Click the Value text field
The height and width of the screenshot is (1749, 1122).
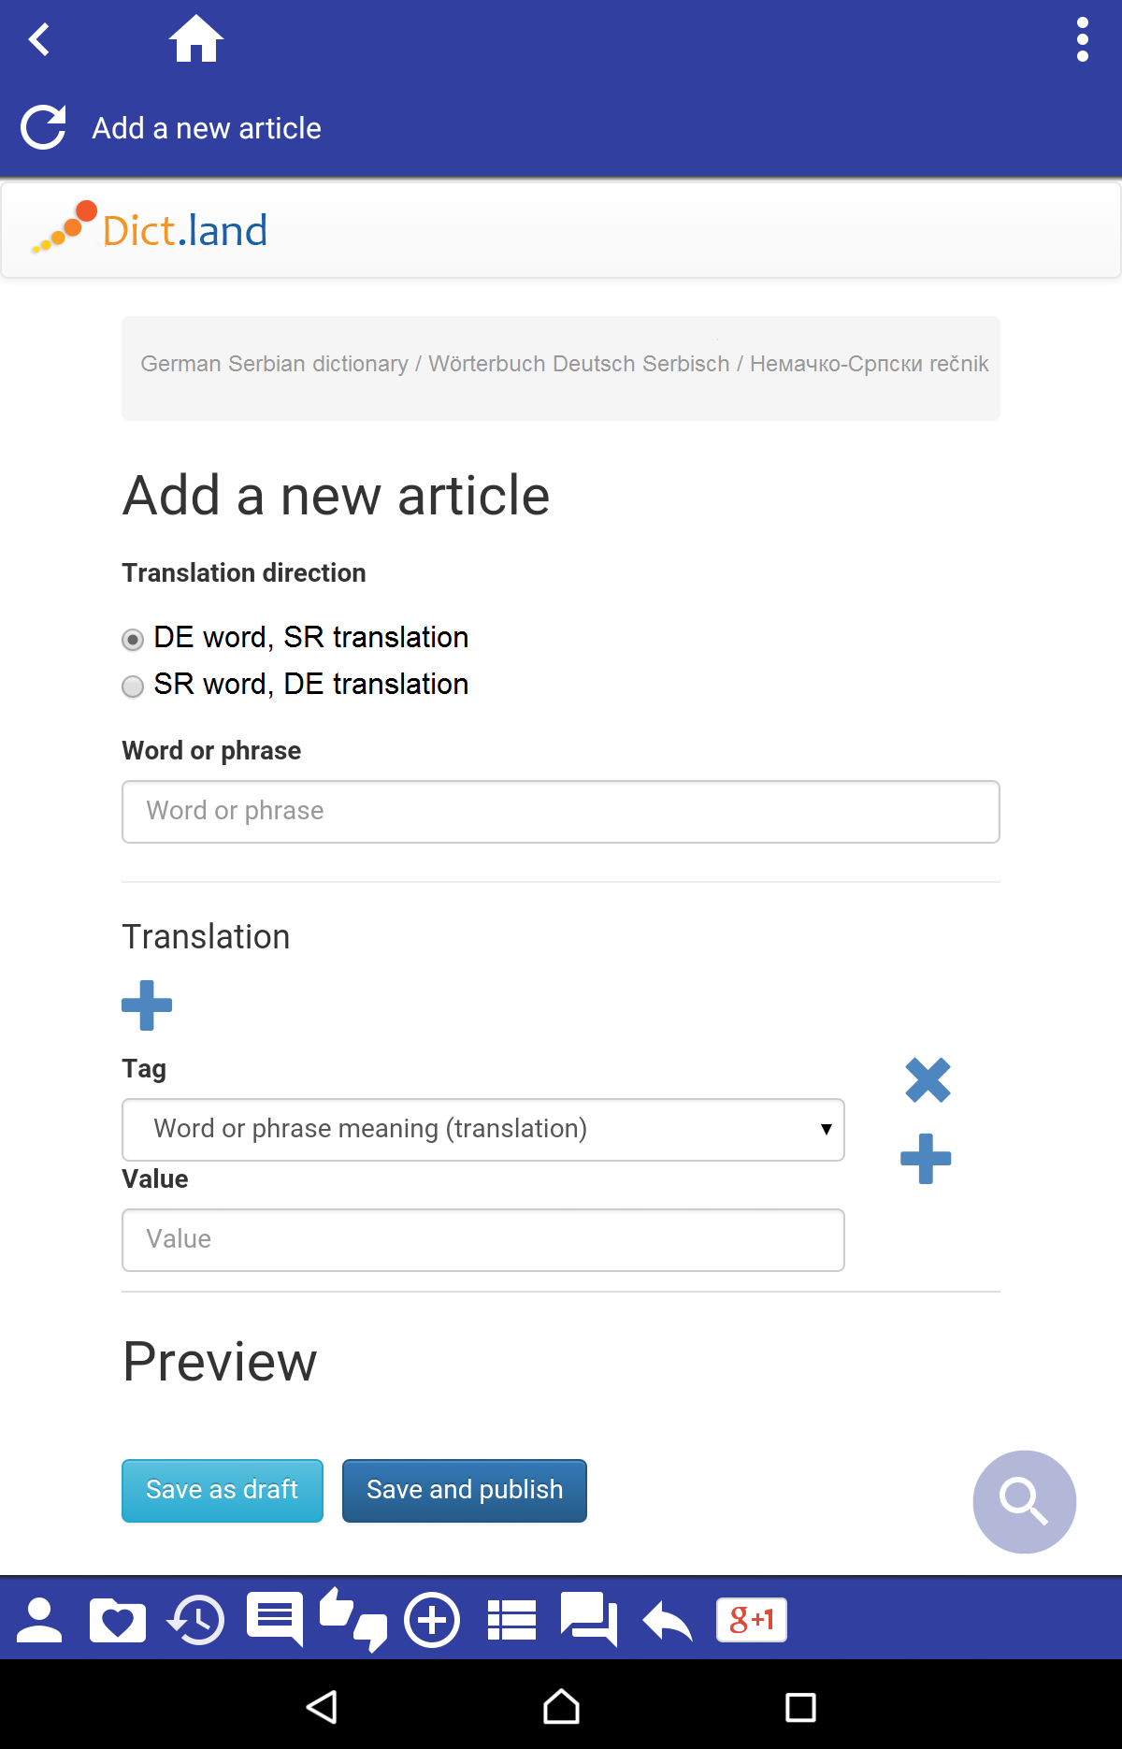[483, 1240]
